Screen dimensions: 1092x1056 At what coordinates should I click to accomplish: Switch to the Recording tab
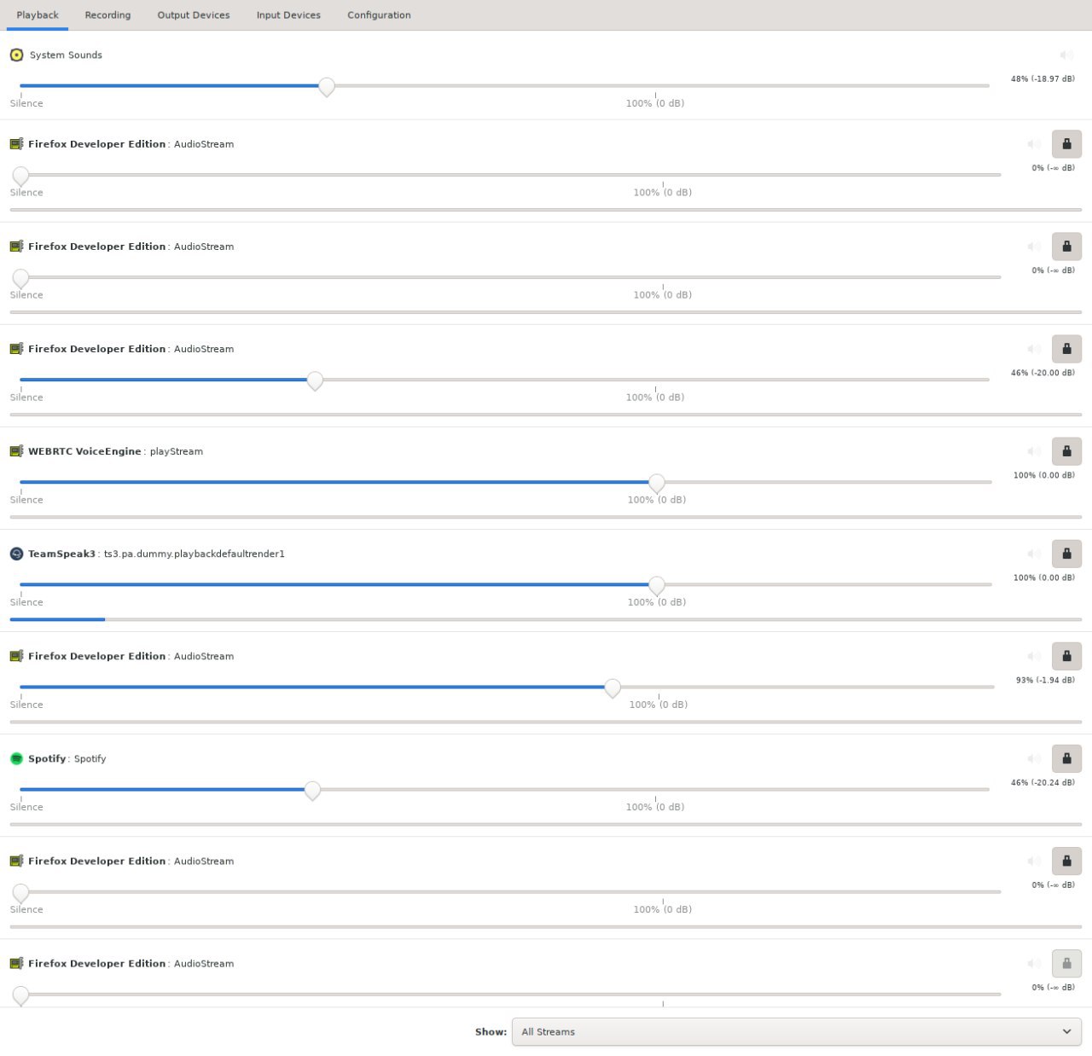pyautogui.click(x=107, y=15)
